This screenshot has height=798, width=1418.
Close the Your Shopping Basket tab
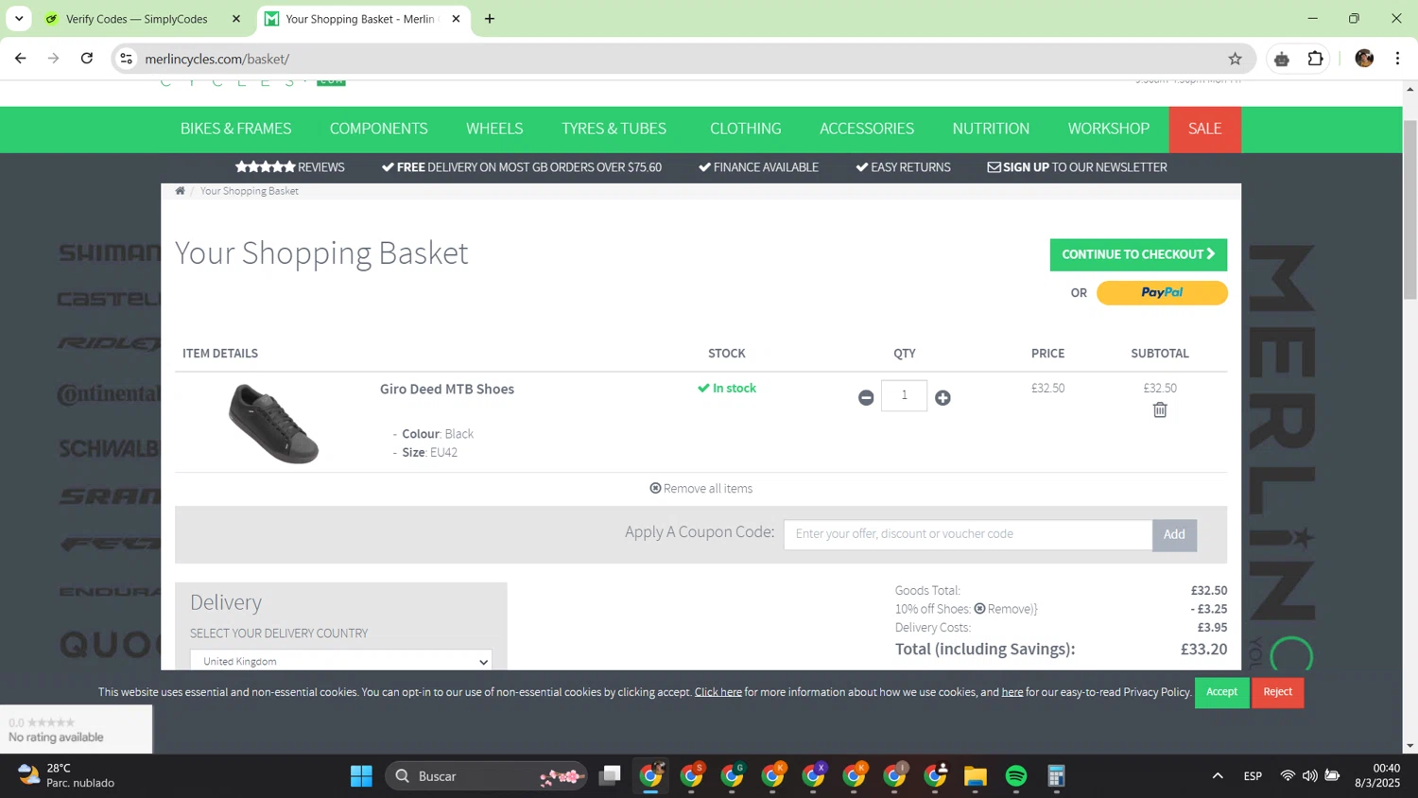456,19
